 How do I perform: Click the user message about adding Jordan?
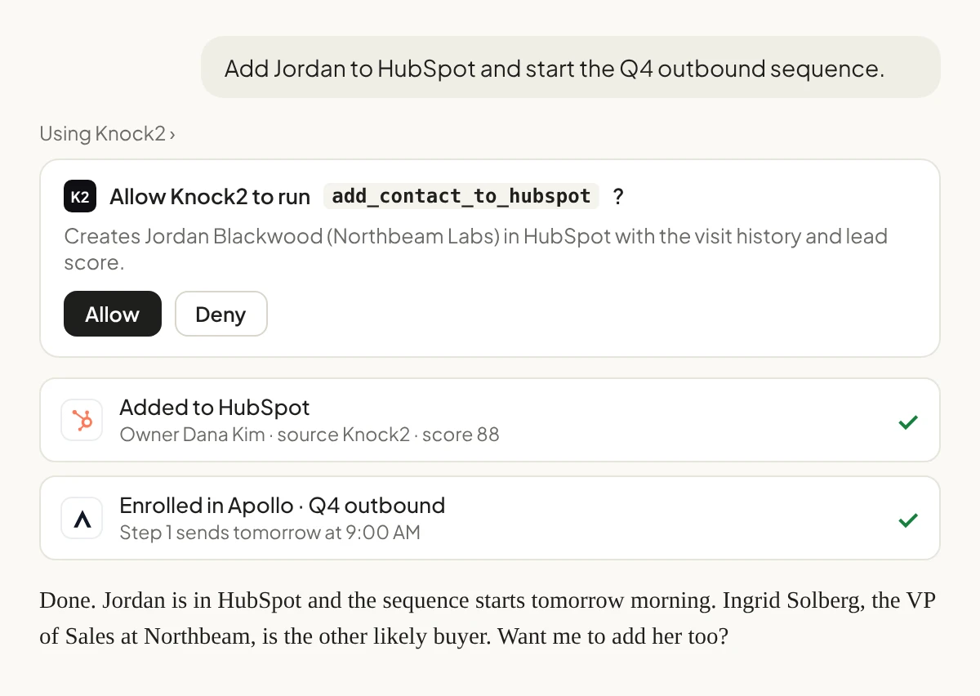pyautogui.click(x=571, y=67)
